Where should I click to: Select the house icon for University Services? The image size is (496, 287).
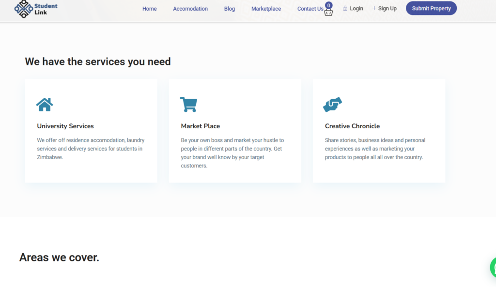pos(45,105)
